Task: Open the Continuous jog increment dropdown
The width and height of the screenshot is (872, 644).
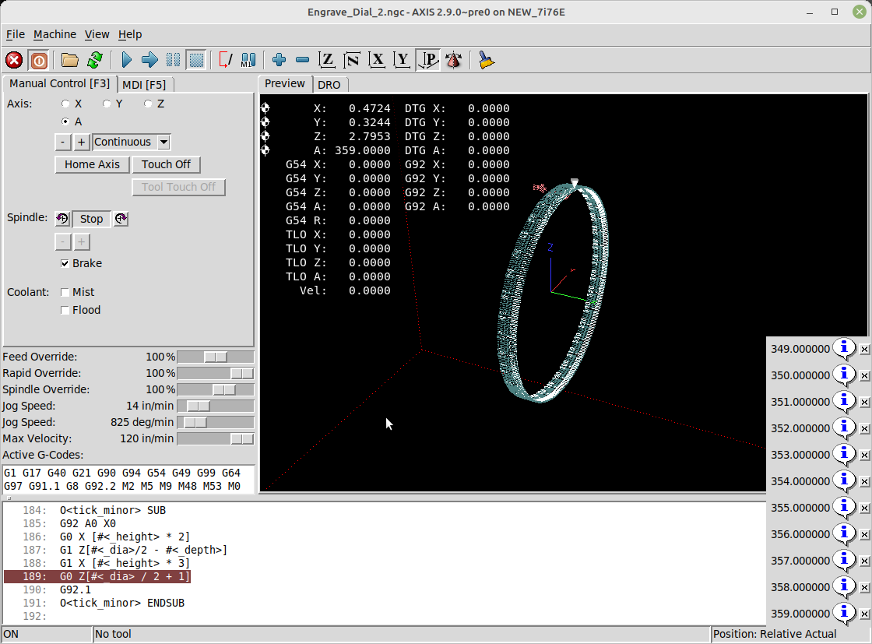Action: [163, 142]
